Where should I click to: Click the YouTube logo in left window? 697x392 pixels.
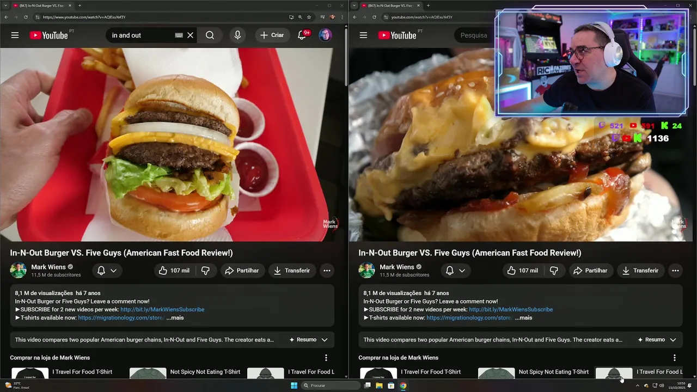pos(49,35)
